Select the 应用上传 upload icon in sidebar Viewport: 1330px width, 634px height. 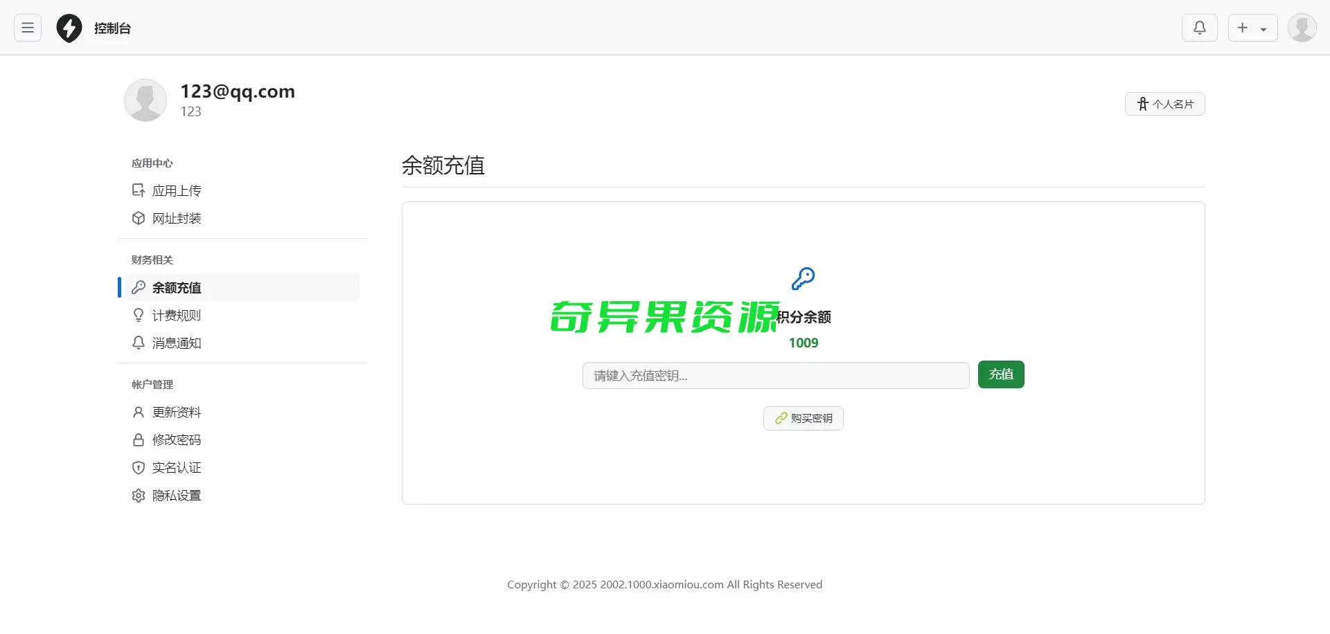click(139, 190)
